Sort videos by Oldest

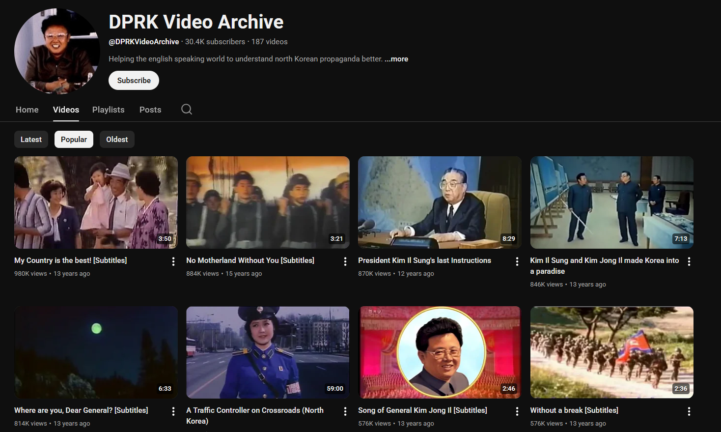pyautogui.click(x=117, y=140)
